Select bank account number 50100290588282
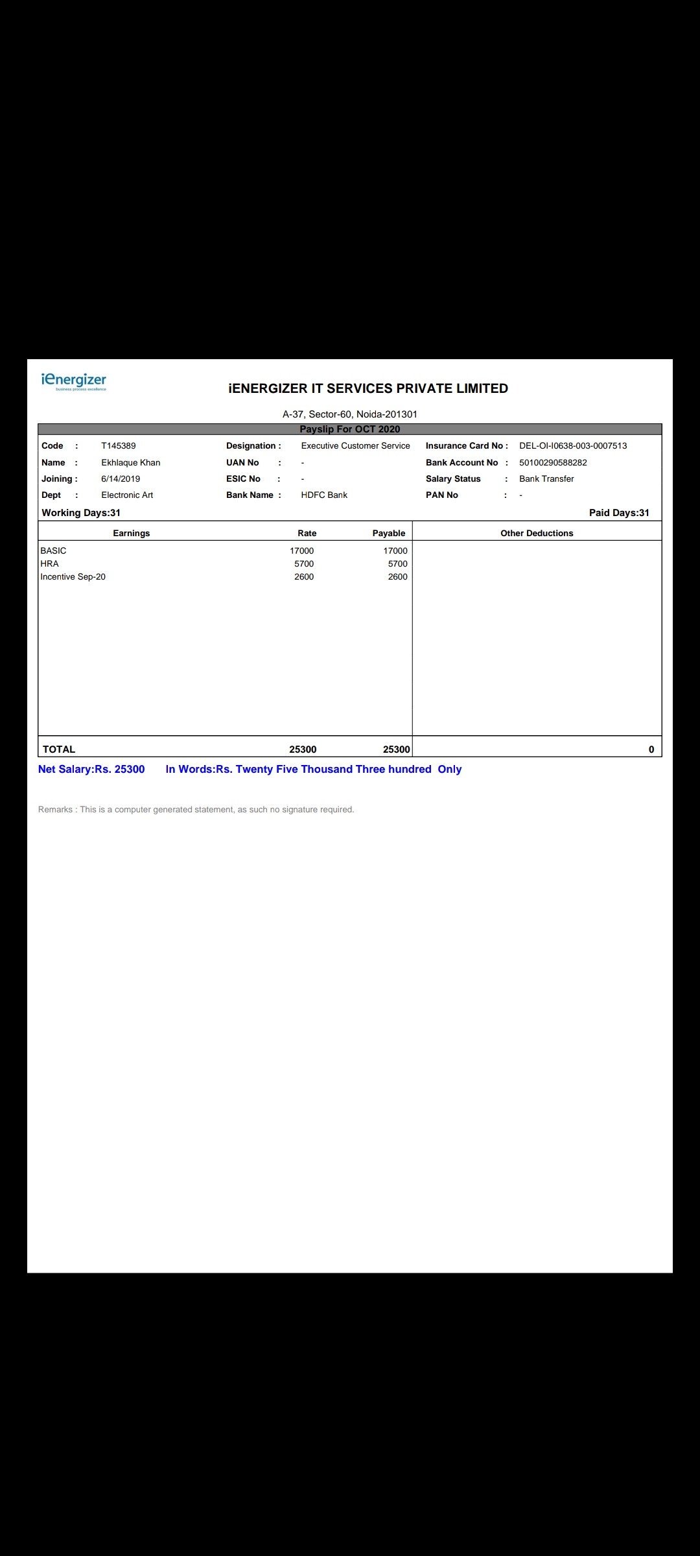700x1556 pixels. 553,463
